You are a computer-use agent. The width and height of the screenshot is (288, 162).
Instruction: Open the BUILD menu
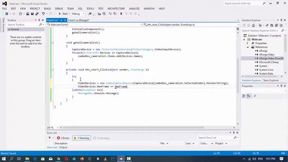(47, 9)
